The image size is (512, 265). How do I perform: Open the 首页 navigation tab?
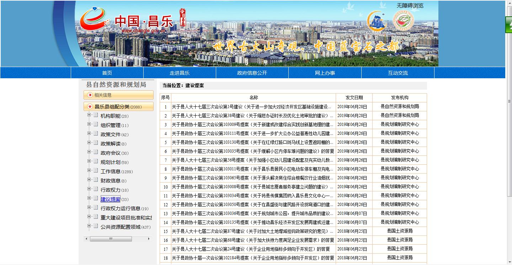pyautogui.click(x=107, y=73)
